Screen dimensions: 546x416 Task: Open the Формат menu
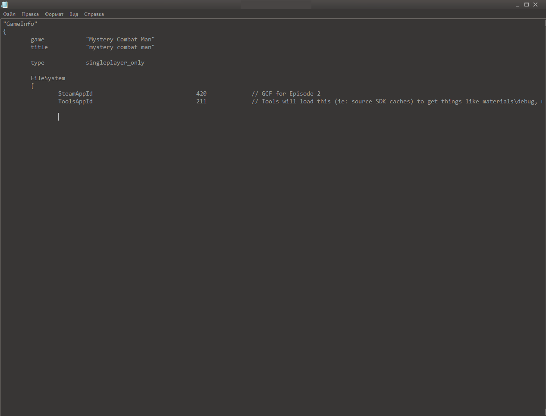(54, 14)
